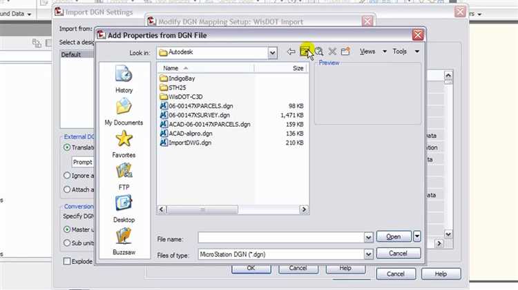Screen dimensions: 518x290
Task: Select file ACAD-alipro.dgn
Action: point(186,134)
